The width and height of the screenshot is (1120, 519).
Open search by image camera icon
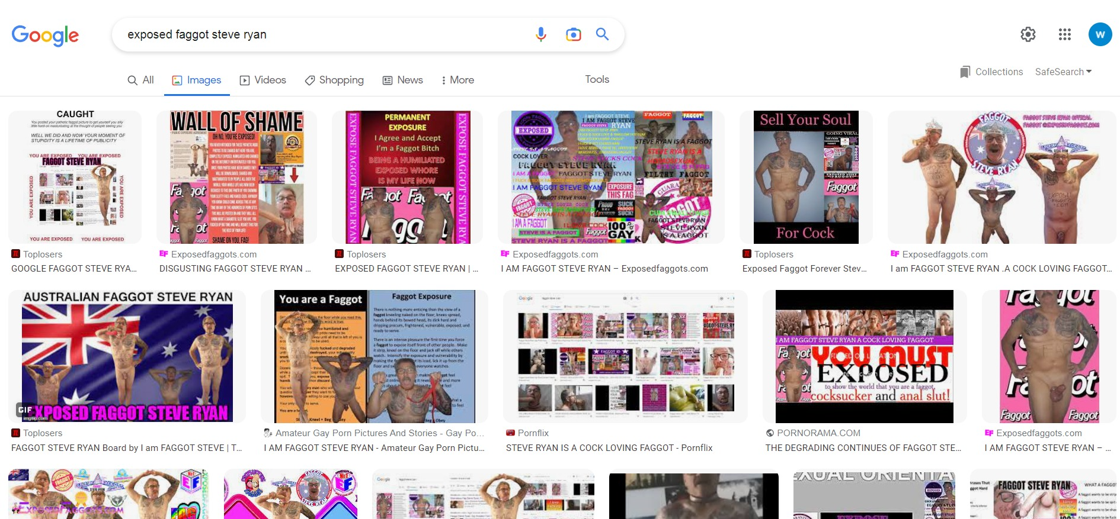pos(573,34)
